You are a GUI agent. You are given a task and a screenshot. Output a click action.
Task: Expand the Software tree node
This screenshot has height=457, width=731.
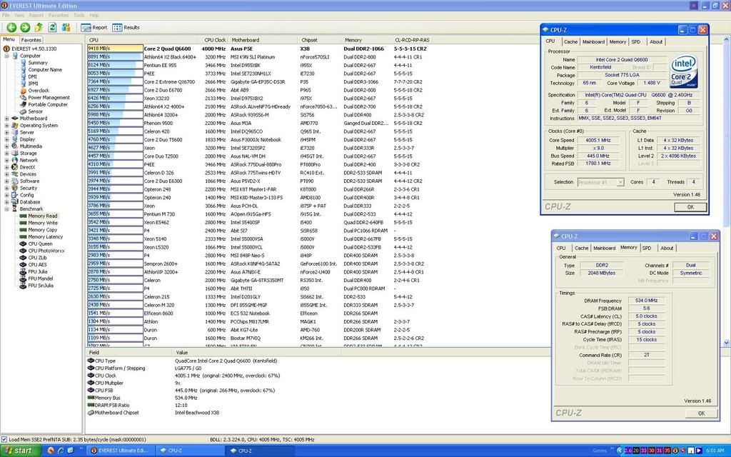point(7,181)
